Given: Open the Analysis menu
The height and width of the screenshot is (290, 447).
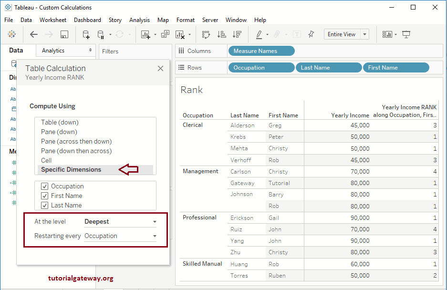Looking at the screenshot, I should [139, 20].
